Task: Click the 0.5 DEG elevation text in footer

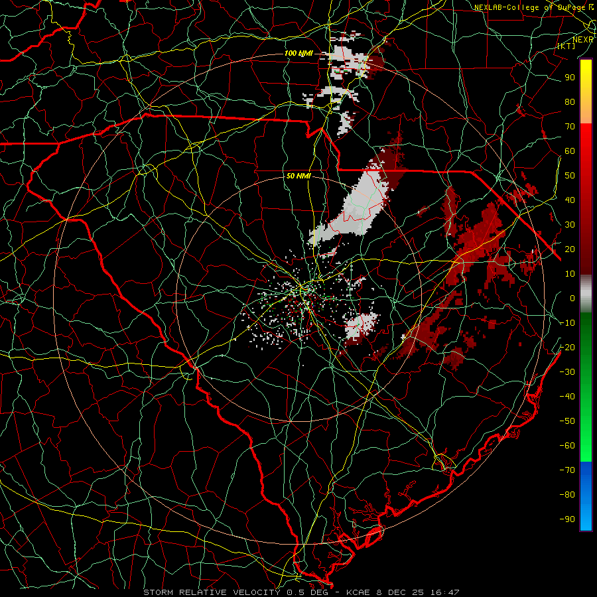Action: pyautogui.click(x=308, y=592)
